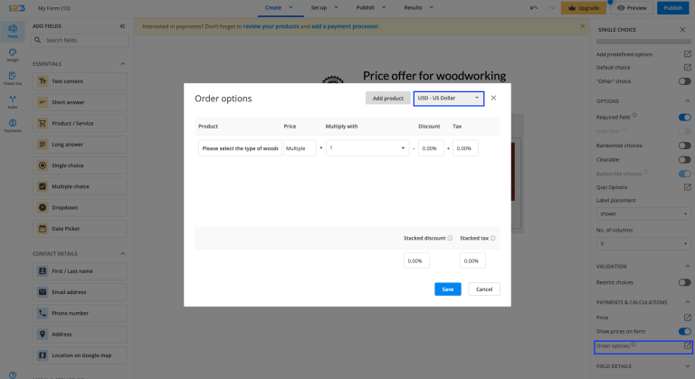Click Stacked discount info icon
Image resolution: width=695 pixels, height=379 pixels.
pos(450,238)
